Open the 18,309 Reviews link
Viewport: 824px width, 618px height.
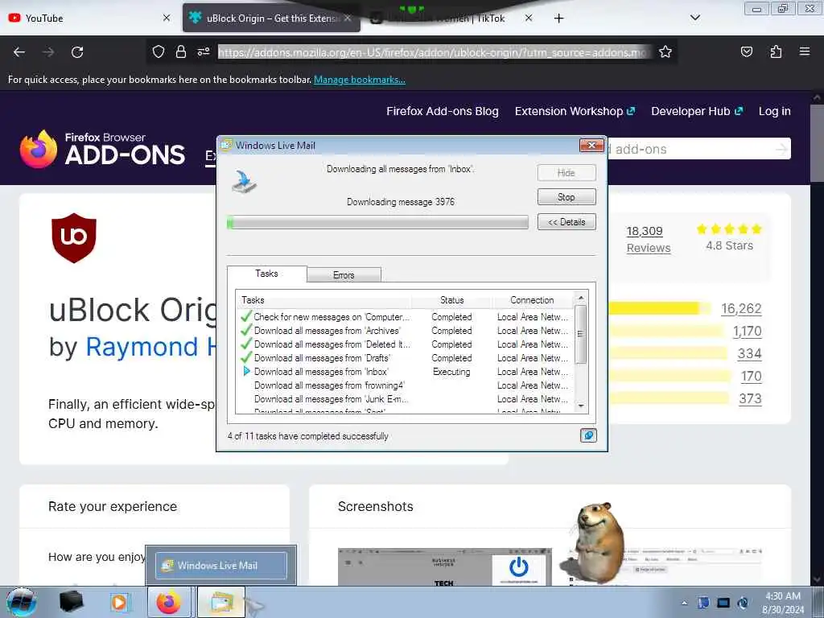(x=648, y=239)
